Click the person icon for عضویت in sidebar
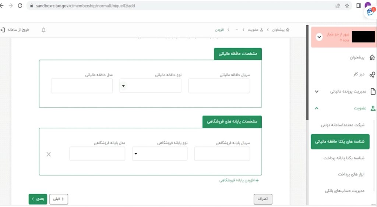This screenshot has height=207, width=377. [373, 108]
